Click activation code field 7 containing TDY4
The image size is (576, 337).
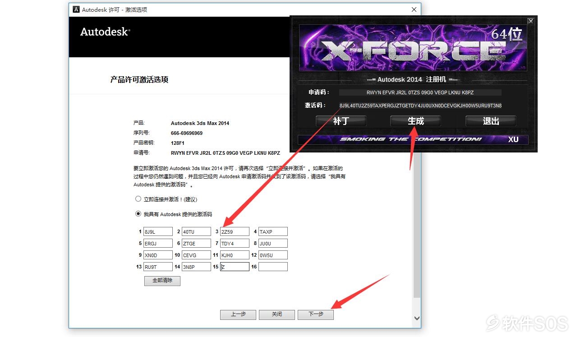pos(235,243)
